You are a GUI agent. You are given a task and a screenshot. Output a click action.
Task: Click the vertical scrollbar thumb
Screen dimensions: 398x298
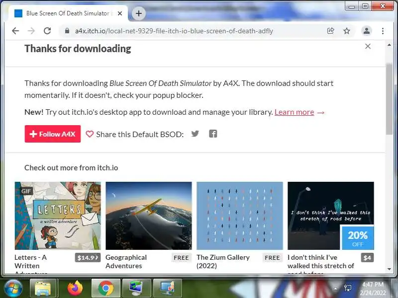pyautogui.click(x=389, y=99)
